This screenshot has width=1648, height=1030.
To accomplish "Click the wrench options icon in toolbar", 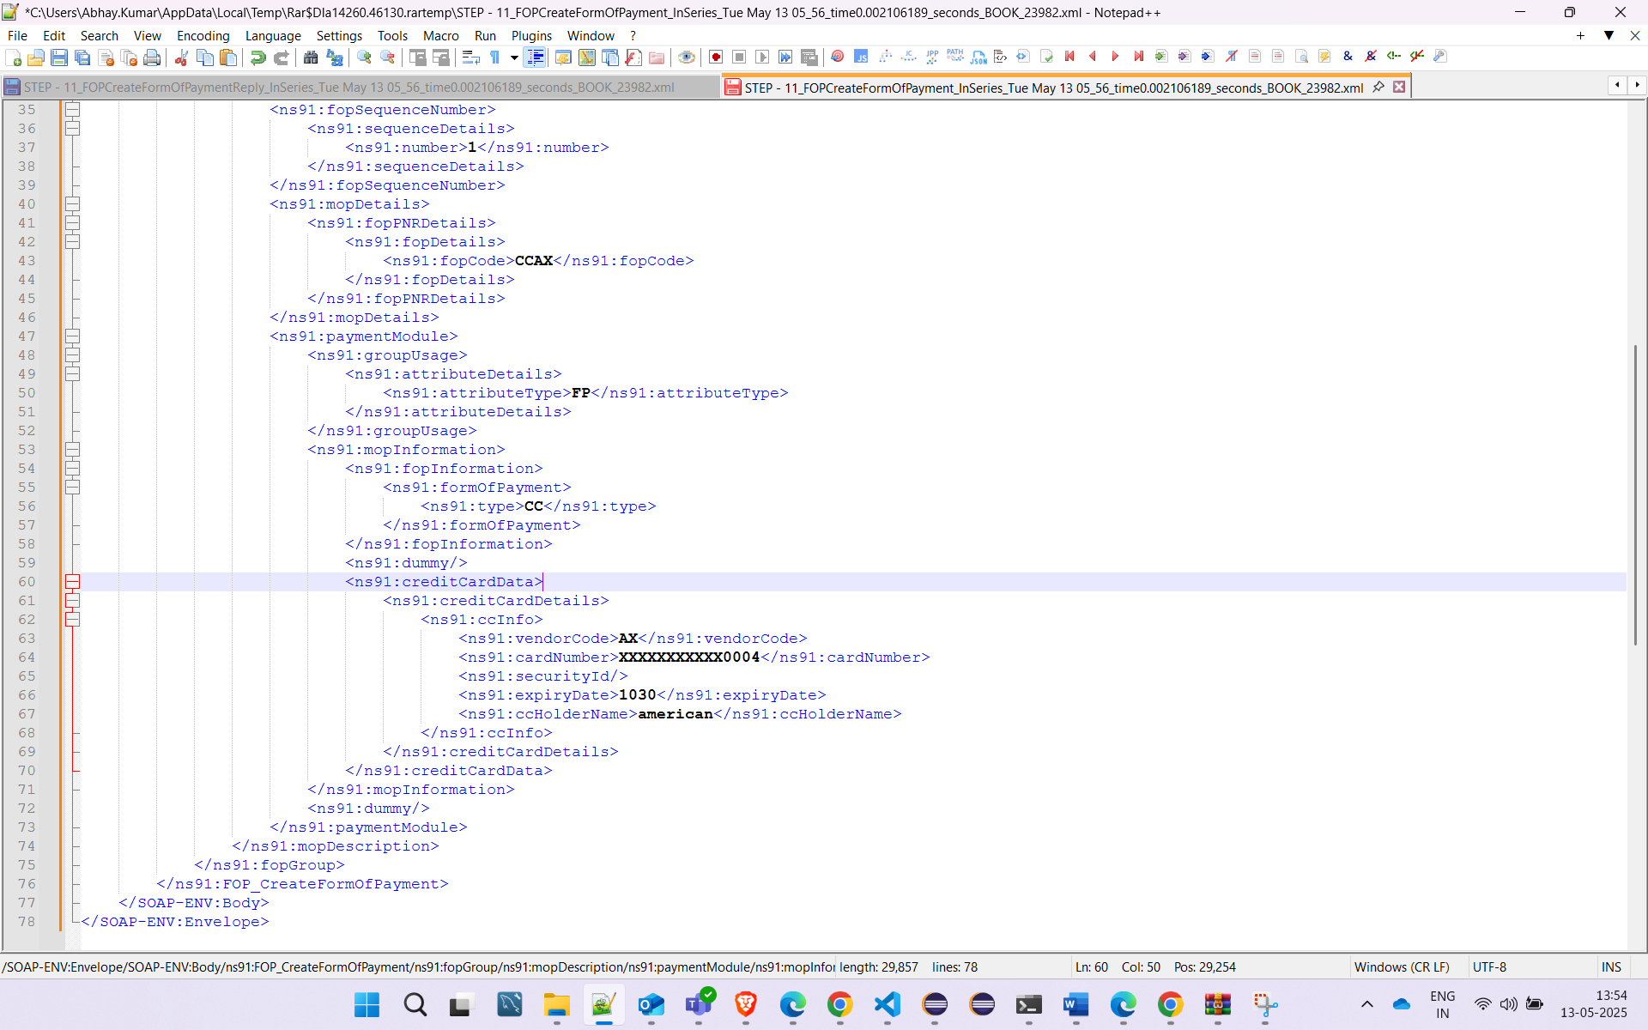I will tap(1440, 57).
